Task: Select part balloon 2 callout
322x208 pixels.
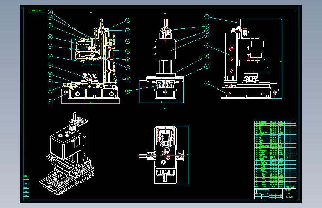Action: point(207,66)
